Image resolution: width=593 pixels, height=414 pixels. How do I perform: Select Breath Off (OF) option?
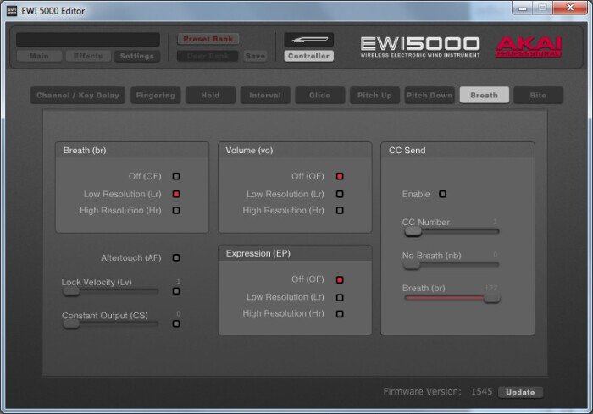[x=176, y=176]
